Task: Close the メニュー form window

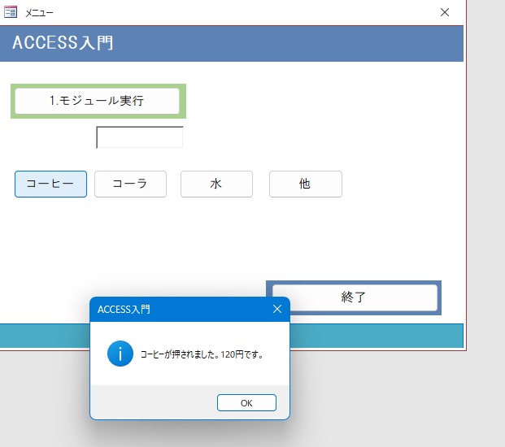Action: (x=444, y=12)
